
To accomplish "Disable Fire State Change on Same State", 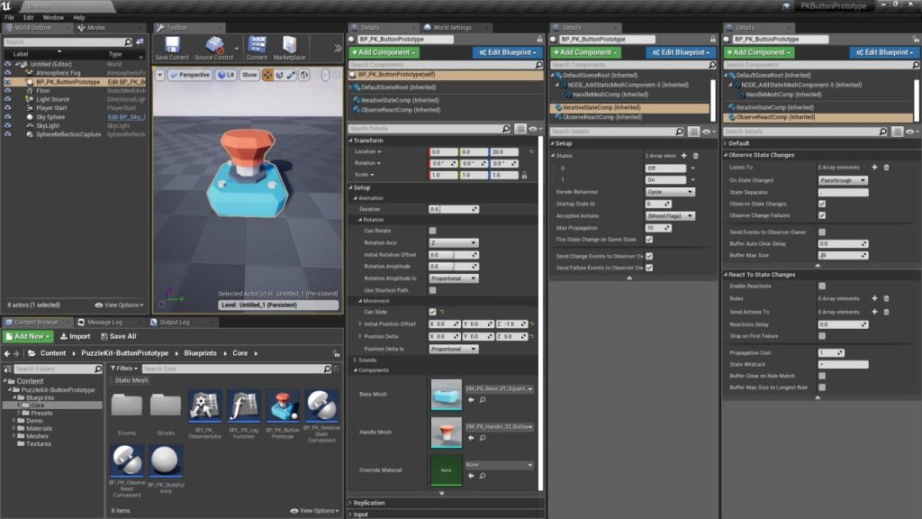I will (x=649, y=240).
